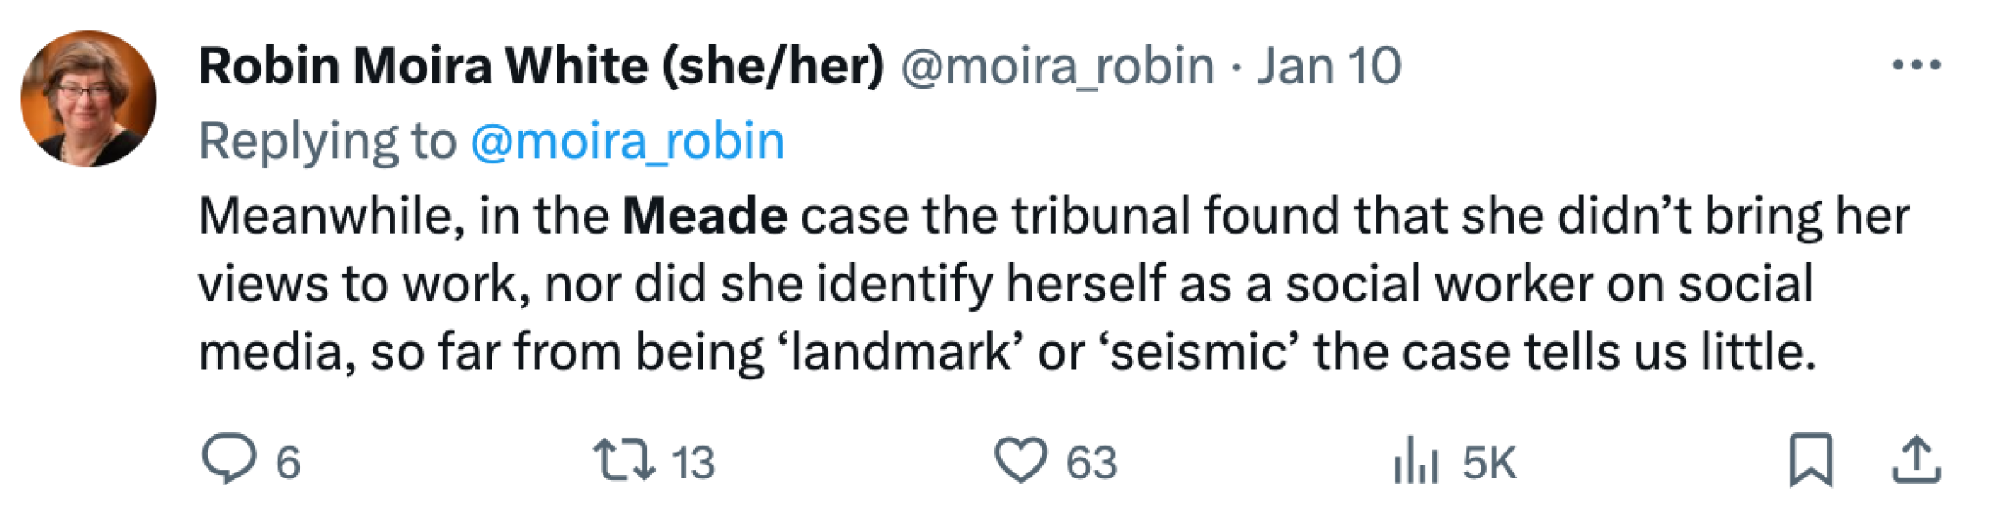The height and width of the screenshot is (521, 1999).
Task: Open the Jan 10 timestamp link
Action: click(1329, 66)
